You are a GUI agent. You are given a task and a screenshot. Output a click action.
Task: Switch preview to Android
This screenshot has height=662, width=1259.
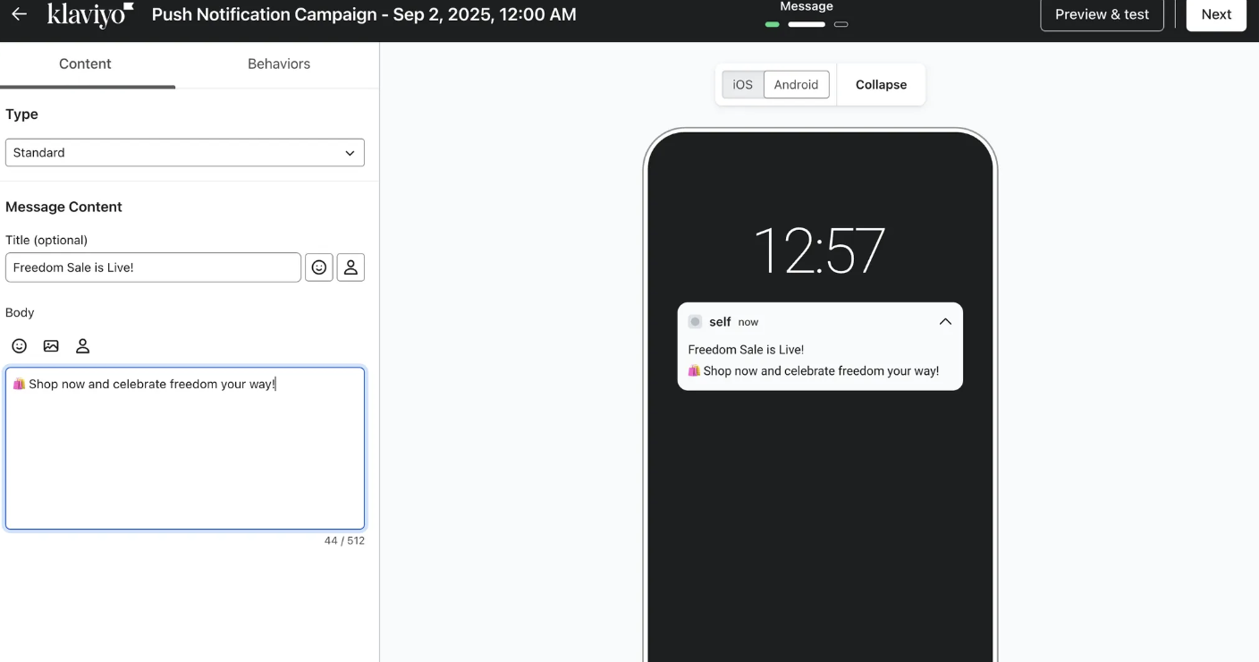pos(797,85)
